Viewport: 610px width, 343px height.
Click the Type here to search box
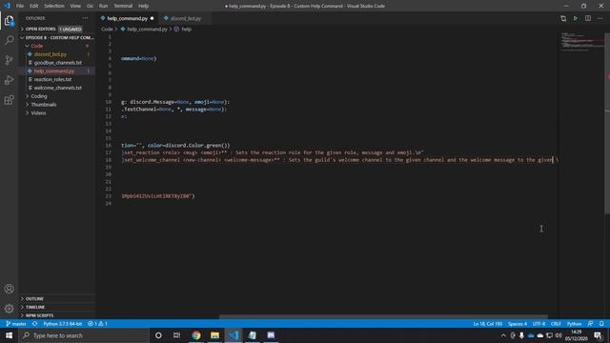coord(84,335)
